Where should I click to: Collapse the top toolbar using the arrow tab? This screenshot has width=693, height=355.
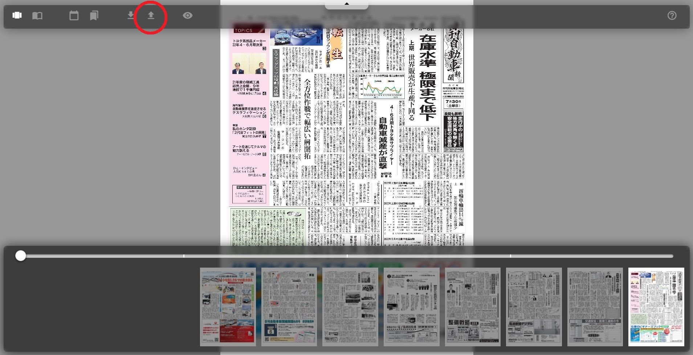[x=346, y=4]
